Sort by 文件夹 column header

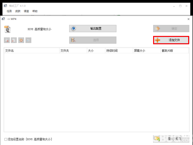73,51
